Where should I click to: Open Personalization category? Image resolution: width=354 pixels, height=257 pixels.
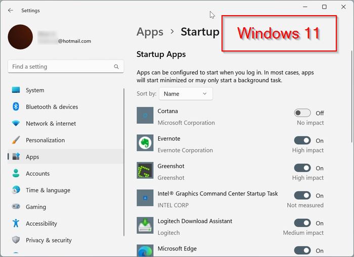tap(65, 140)
